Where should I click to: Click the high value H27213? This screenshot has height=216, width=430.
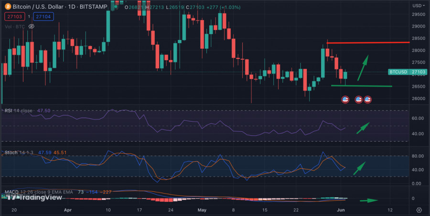coord(155,7)
